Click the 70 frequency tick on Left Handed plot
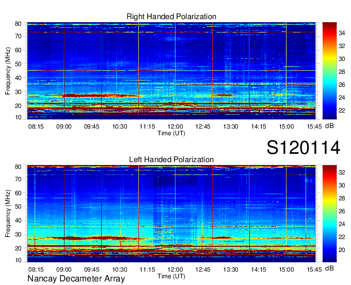 [x=18, y=179]
